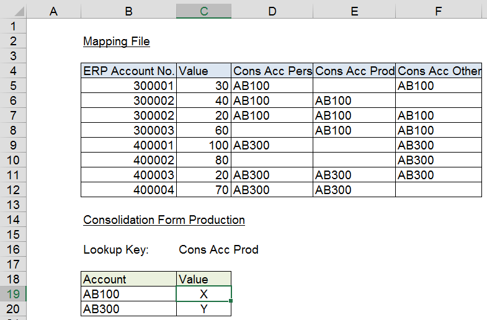Viewport: 487px width, 320px height.
Task: Click the Mapping File title cell
Action: coord(117,42)
